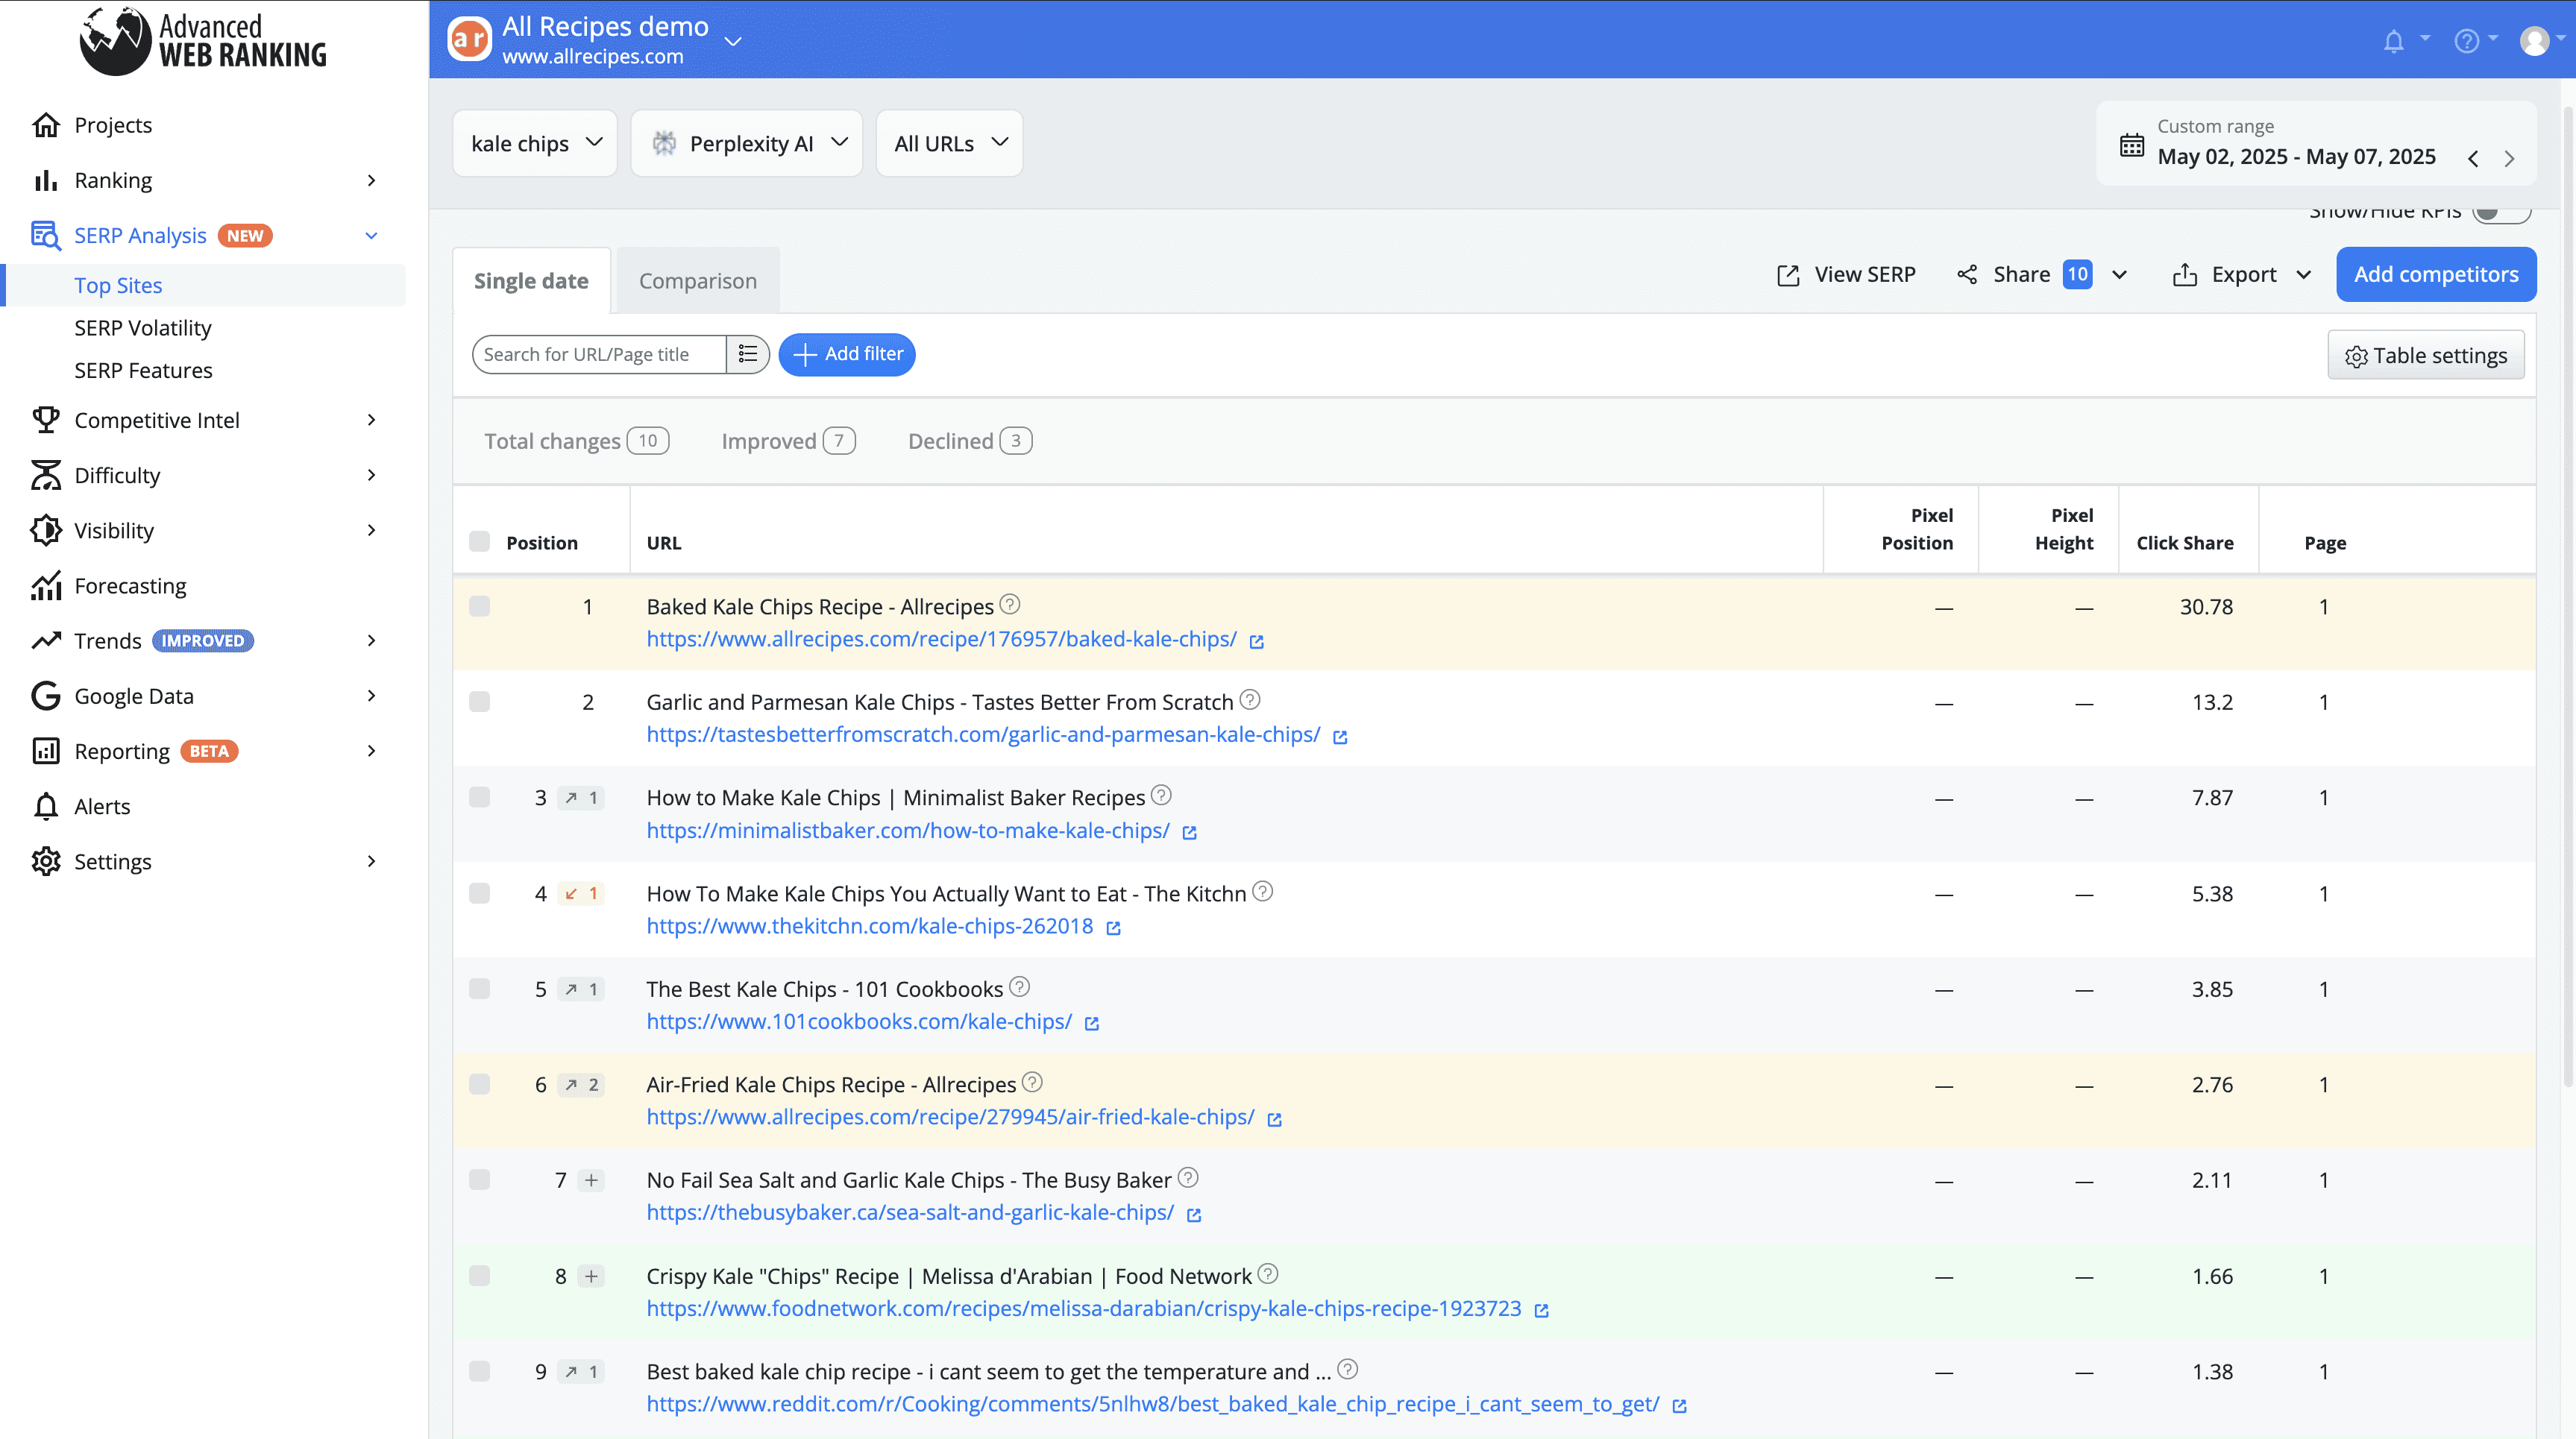Open Forecasting in sidebar
Image resolution: width=2576 pixels, height=1439 pixels.
click(x=130, y=586)
